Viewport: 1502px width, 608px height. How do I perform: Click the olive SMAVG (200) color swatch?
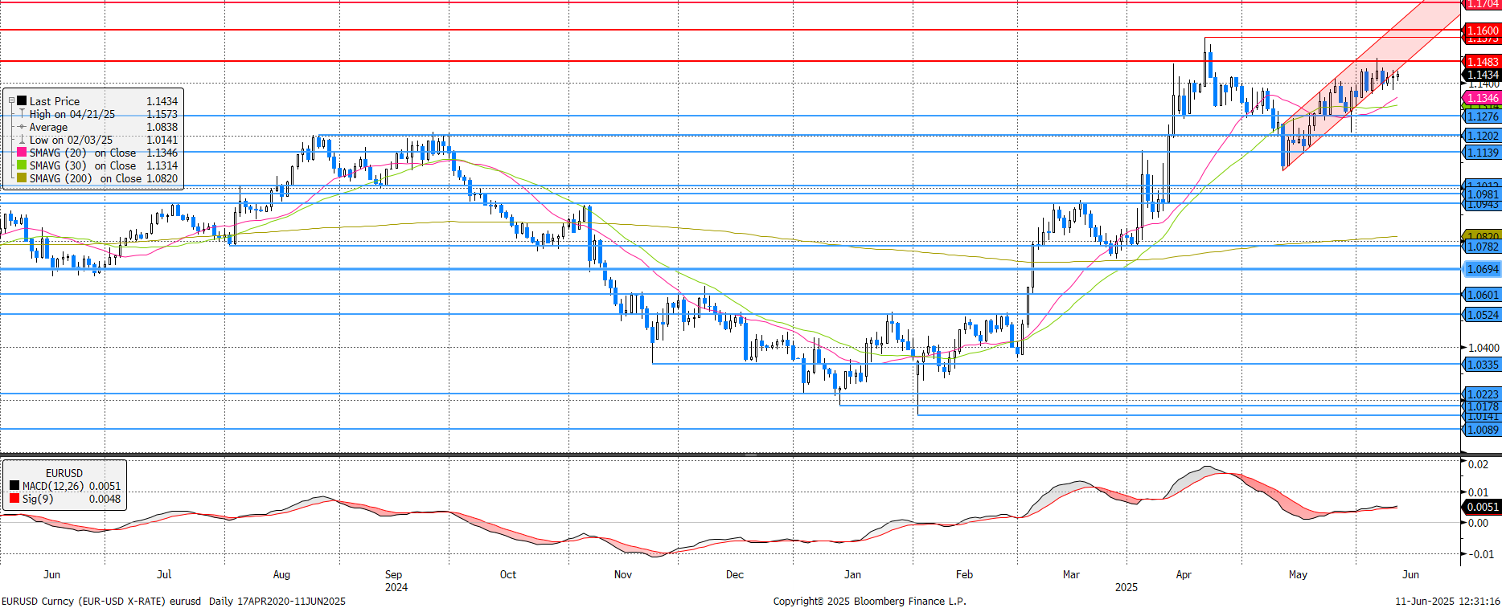click(x=22, y=178)
